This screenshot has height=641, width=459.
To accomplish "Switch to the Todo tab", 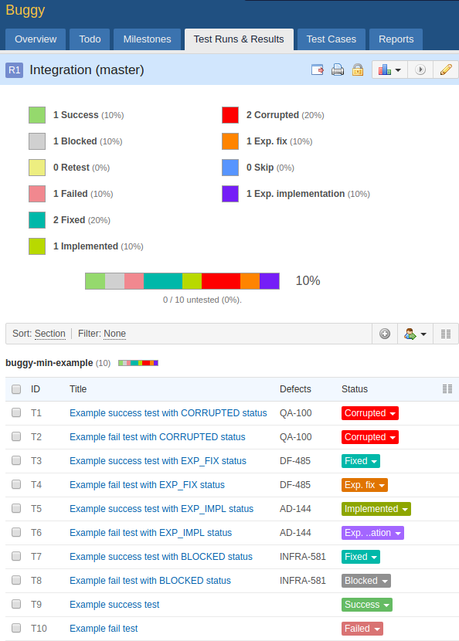I will click(x=90, y=39).
